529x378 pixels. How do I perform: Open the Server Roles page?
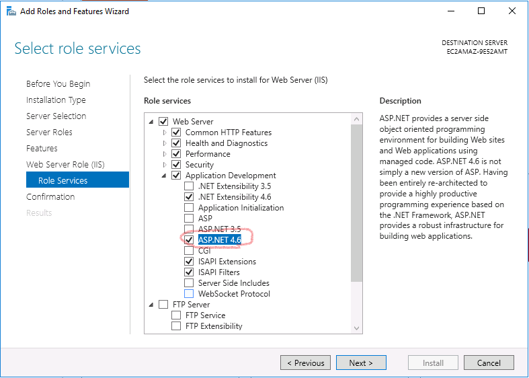pos(49,133)
